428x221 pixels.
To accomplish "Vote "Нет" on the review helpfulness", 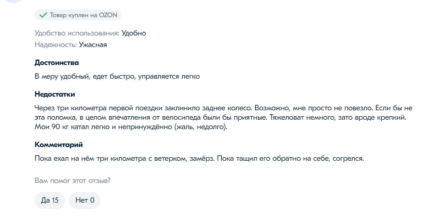I will (x=84, y=200).
